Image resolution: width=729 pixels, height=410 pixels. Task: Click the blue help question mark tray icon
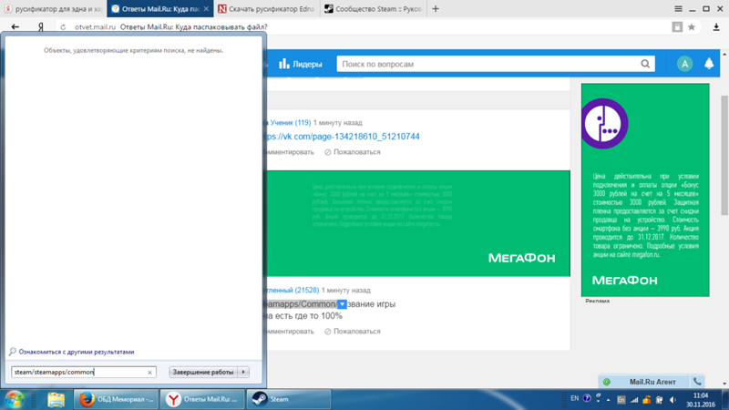[x=587, y=398]
